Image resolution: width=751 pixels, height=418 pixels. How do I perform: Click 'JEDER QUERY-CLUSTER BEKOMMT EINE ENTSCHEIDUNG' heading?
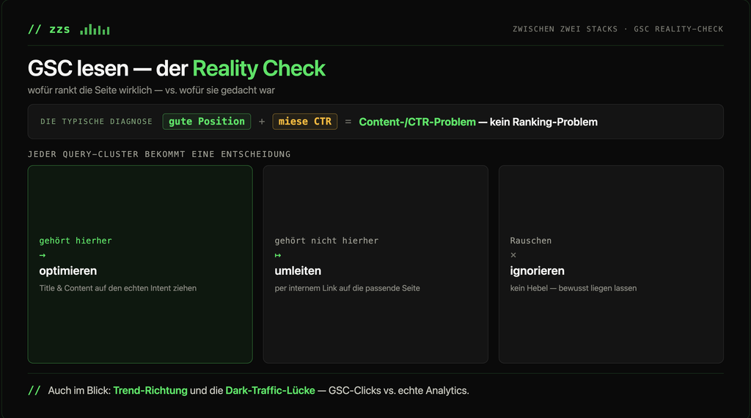pyautogui.click(x=159, y=154)
